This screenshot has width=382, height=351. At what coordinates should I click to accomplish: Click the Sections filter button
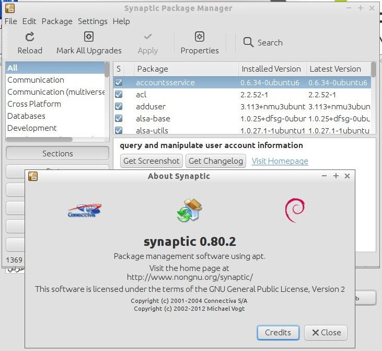[x=57, y=153]
